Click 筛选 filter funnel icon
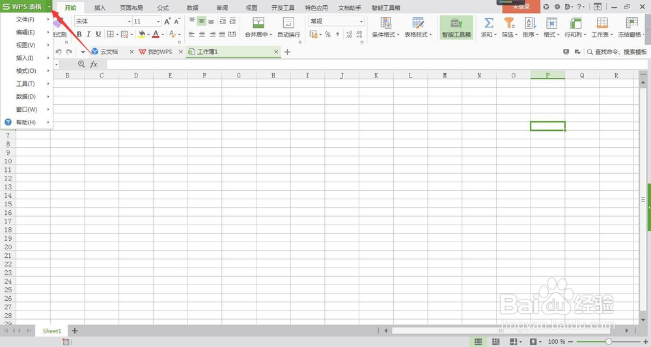This screenshot has width=651, height=347. 510,27
